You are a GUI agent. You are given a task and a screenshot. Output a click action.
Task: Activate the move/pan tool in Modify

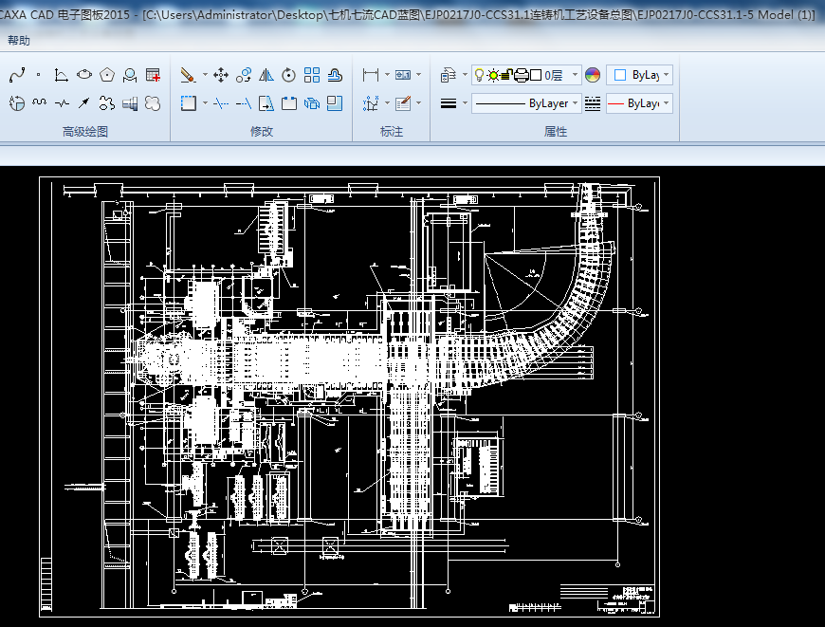(x=221, y=74)
